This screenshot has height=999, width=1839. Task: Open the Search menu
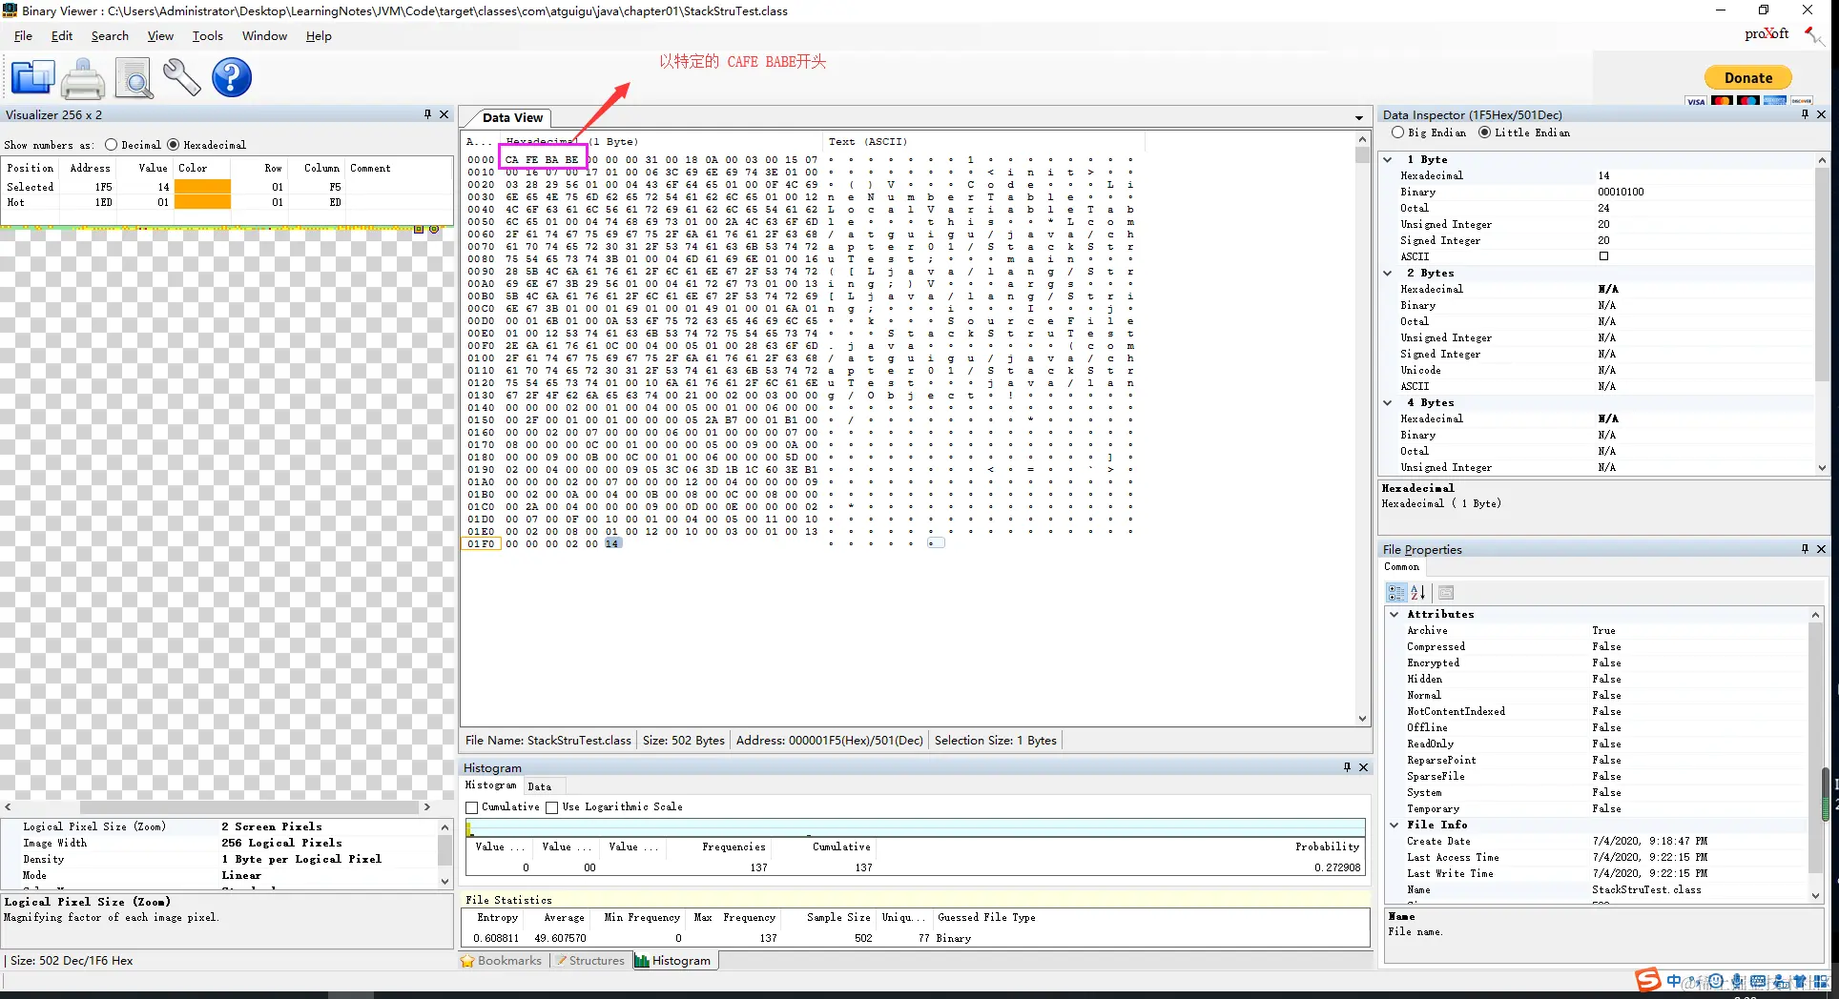(x=110, y=35)
